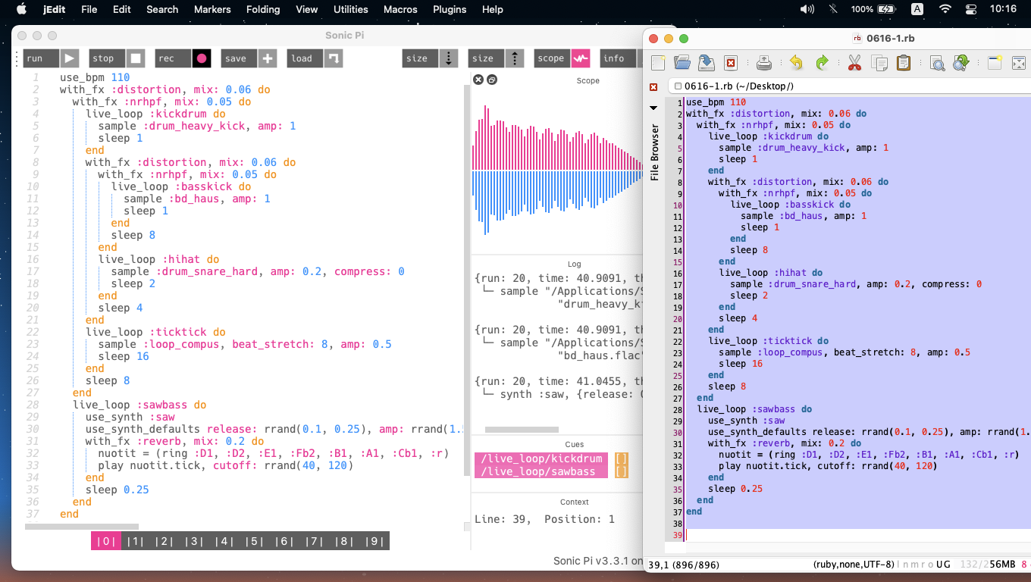Paste with the clipboard icon
Viewport: 1031px width, 582px height.
click(x=904, y=63)
